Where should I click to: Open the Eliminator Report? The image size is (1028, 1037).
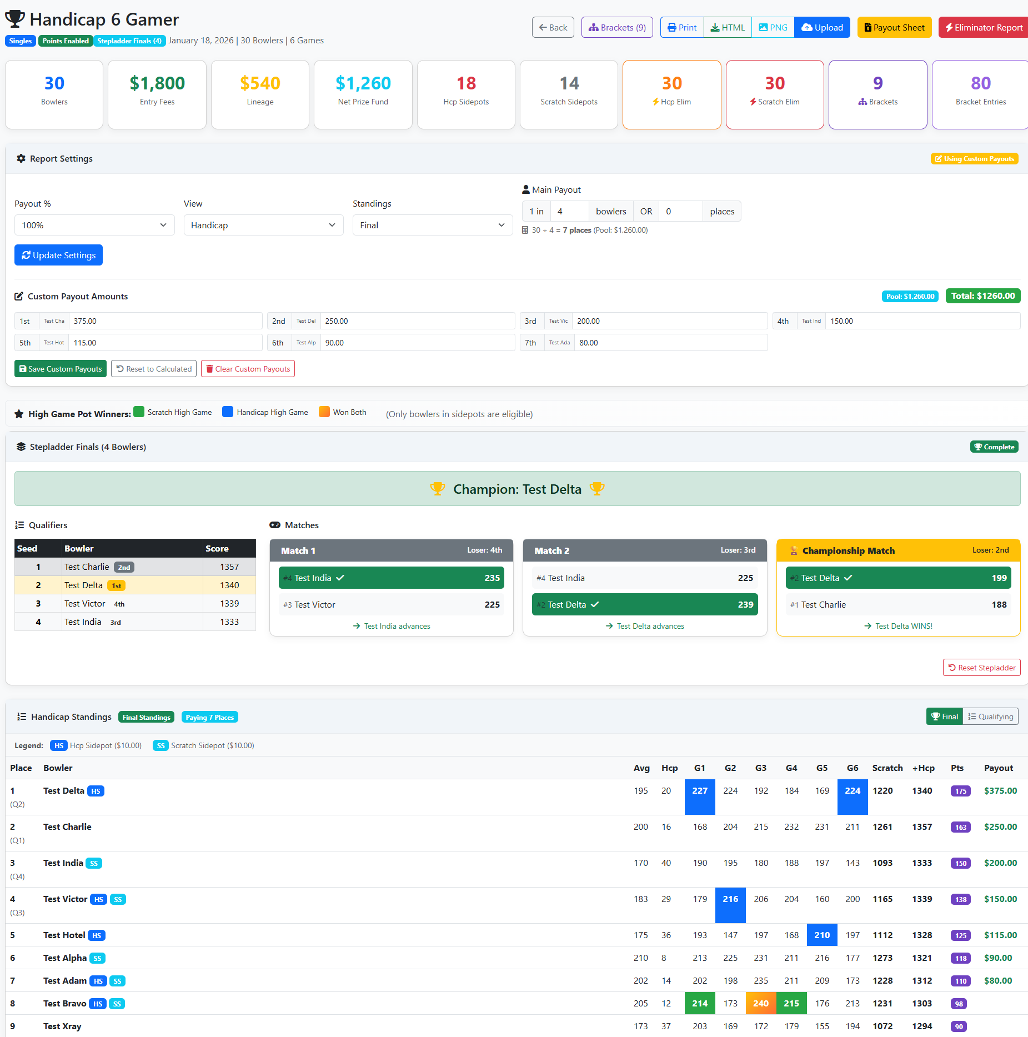[x=983, y=27]
